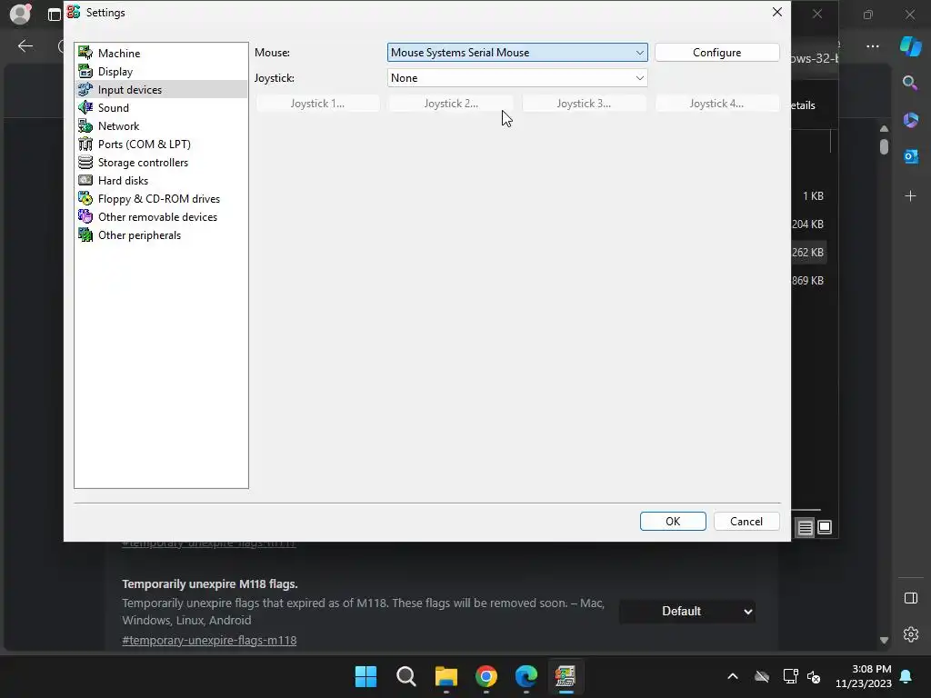The width and height of the screenshot is (931, 698).
Task: Click the scroll down arrow in the Edge page
Action: (x=884, y=640)
